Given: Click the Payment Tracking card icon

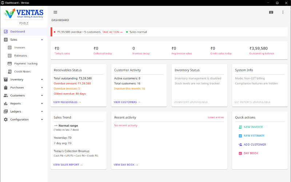Looking at the screenshot, I should click(x=10, y=63).
